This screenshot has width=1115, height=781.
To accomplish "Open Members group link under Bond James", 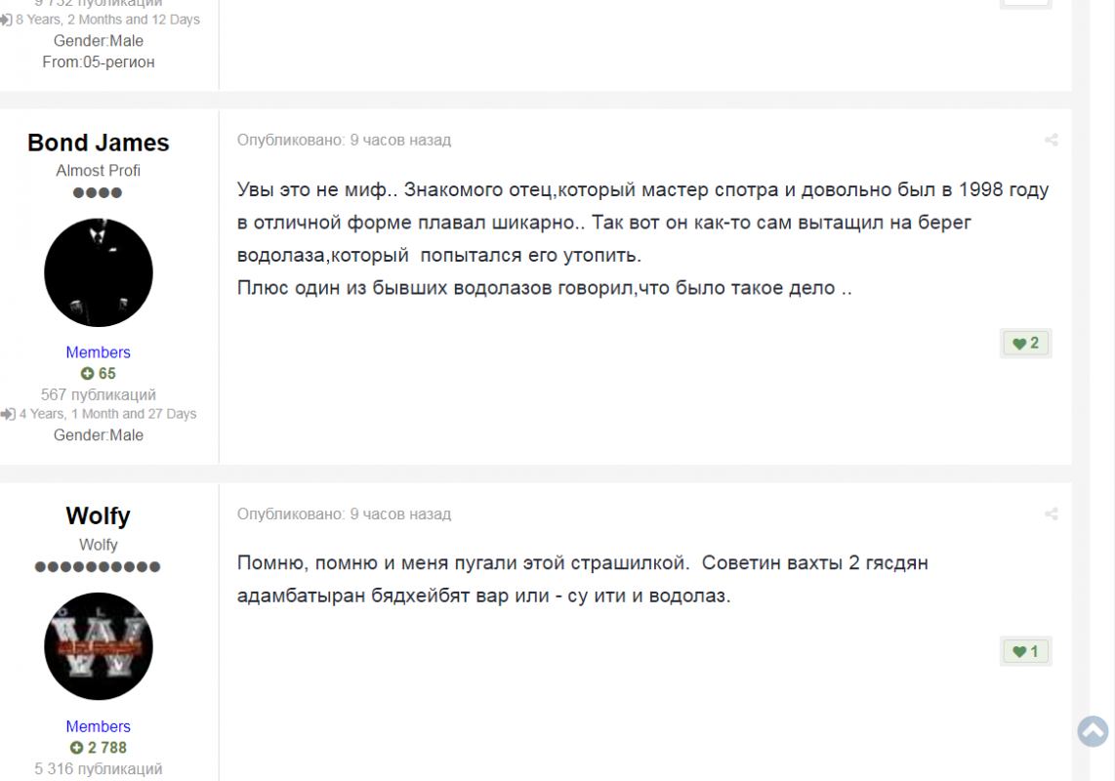I will click(98, 352).
